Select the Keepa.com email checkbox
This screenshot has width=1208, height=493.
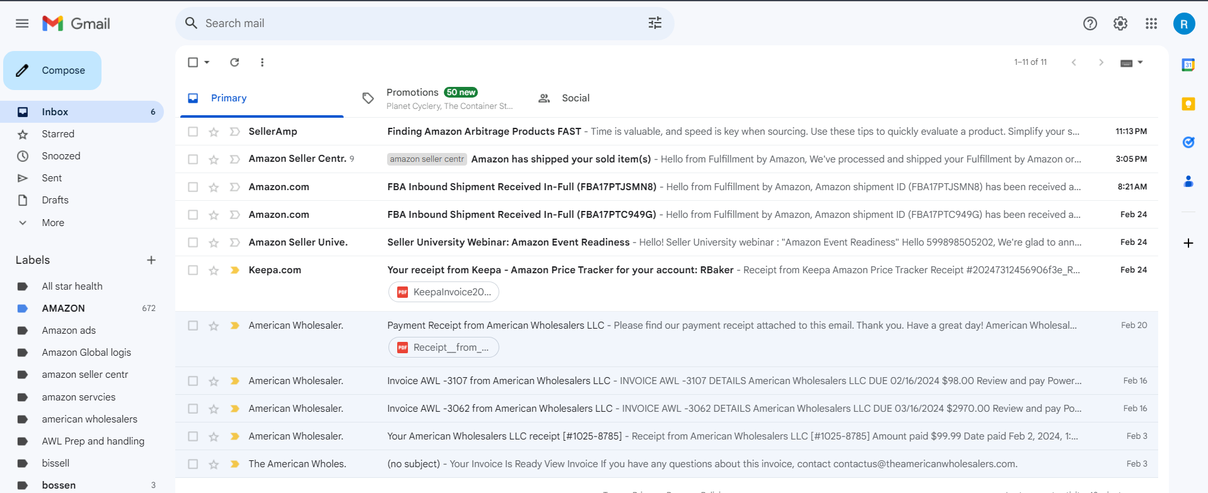pos(193,270)
